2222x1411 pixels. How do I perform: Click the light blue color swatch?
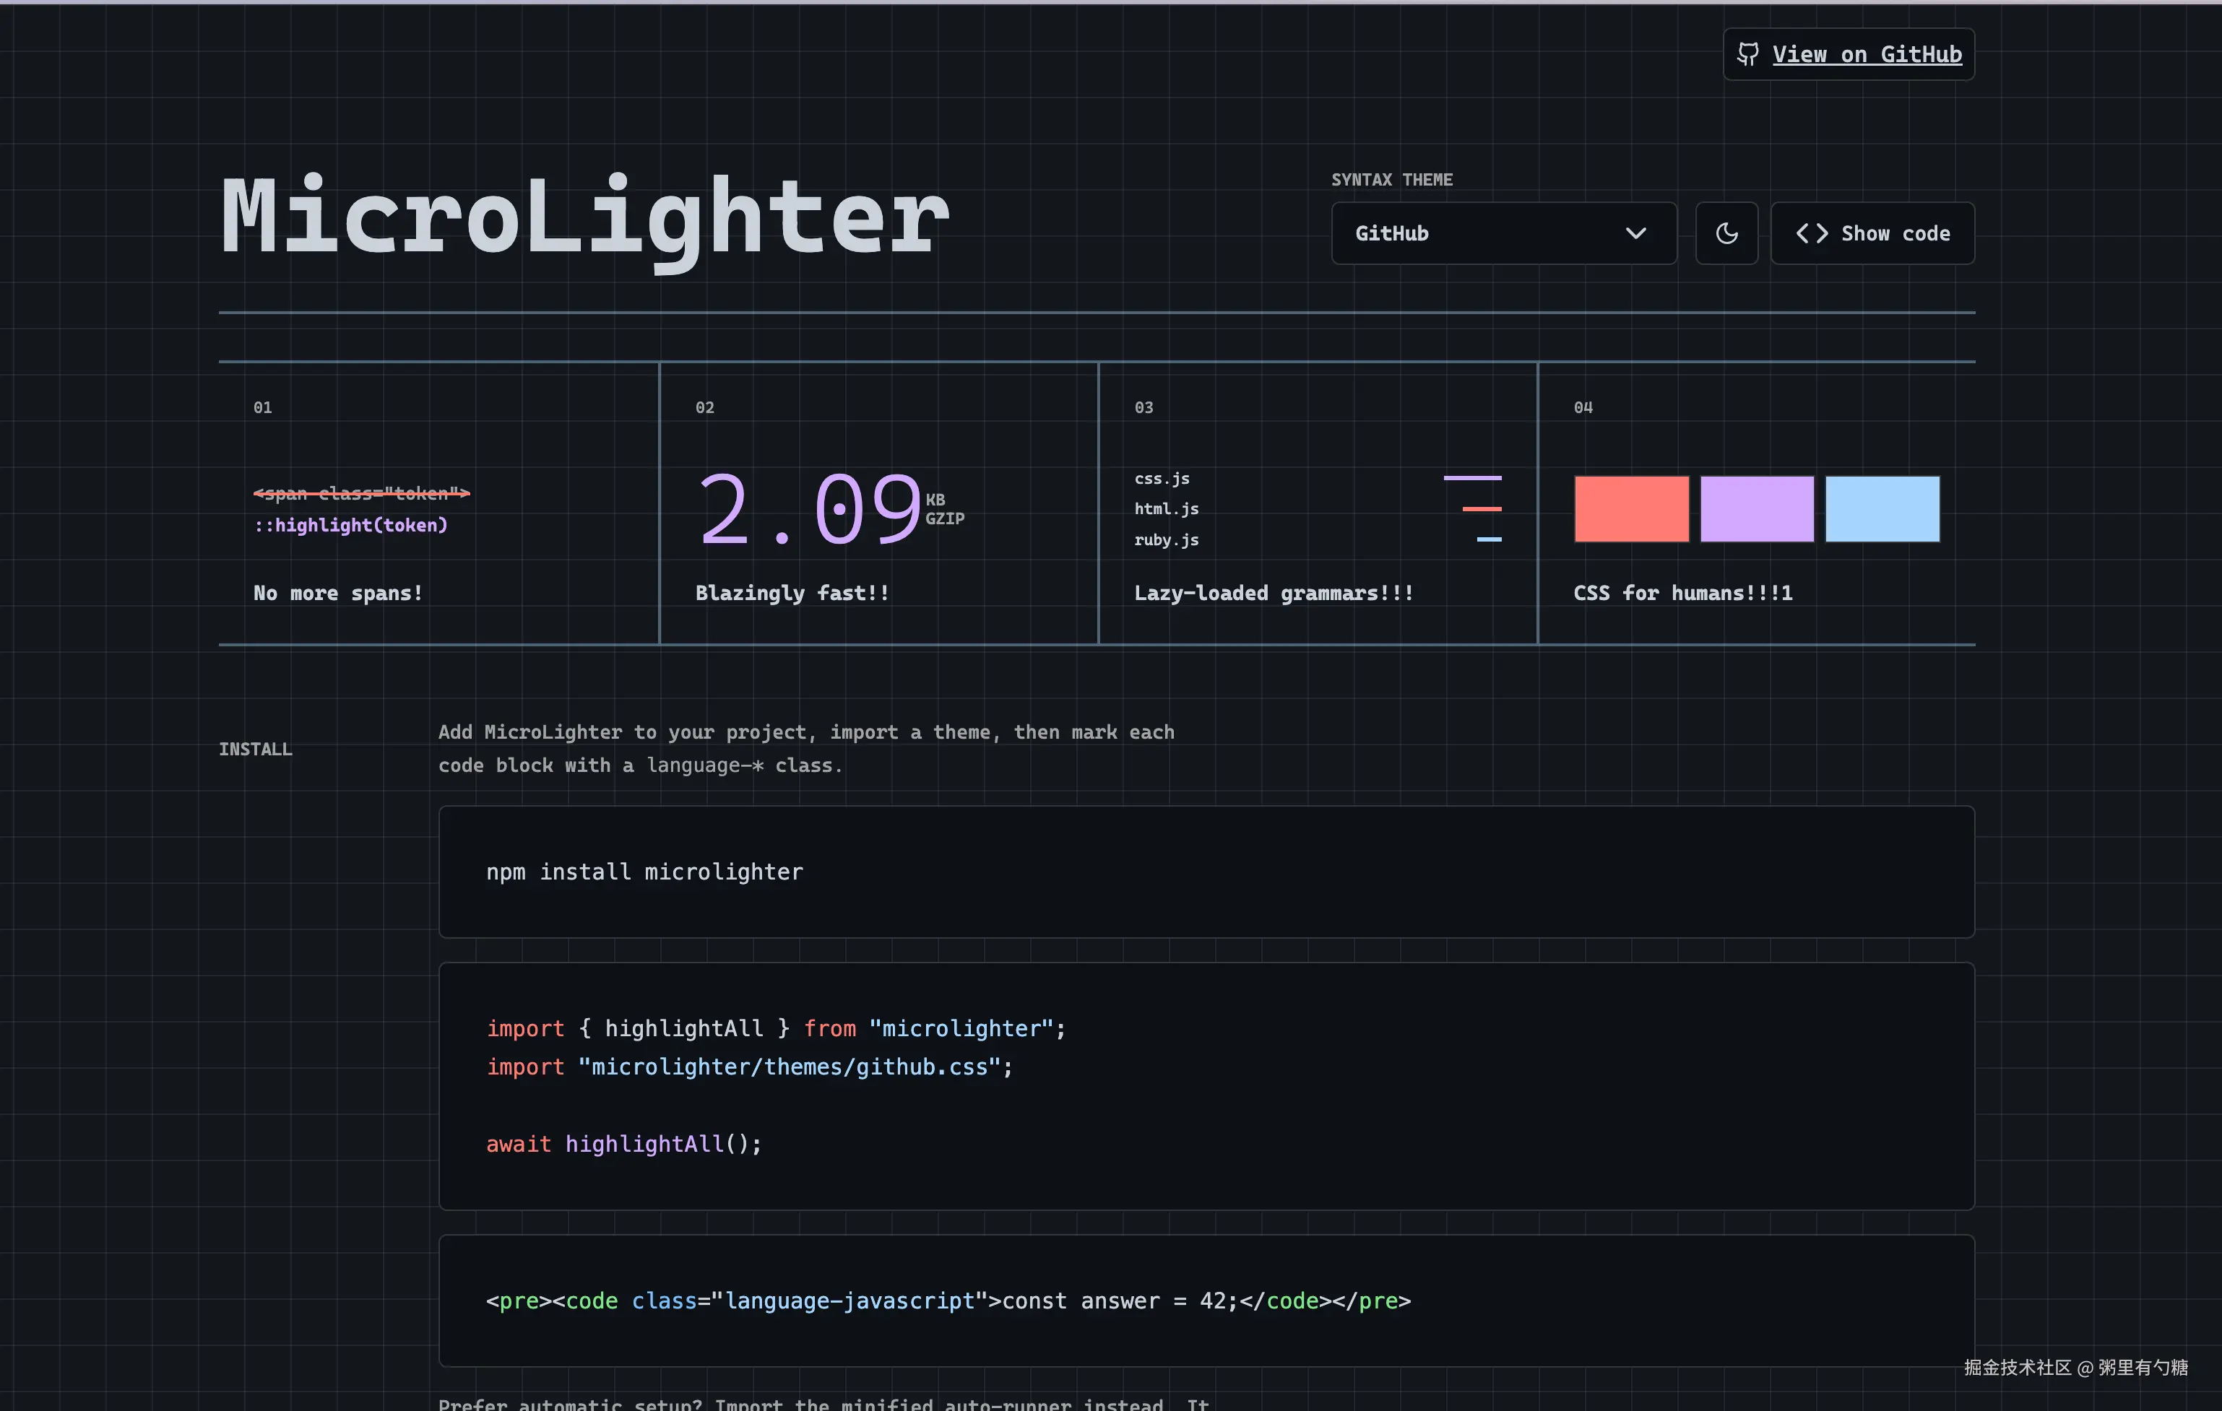tap(1882, 509)
